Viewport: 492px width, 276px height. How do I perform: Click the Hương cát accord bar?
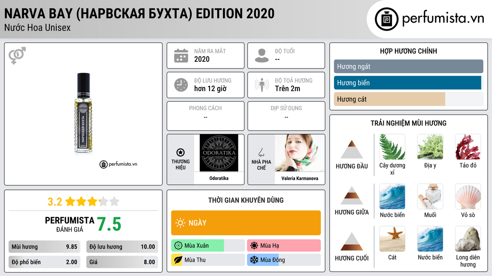(x=408, y=99)
